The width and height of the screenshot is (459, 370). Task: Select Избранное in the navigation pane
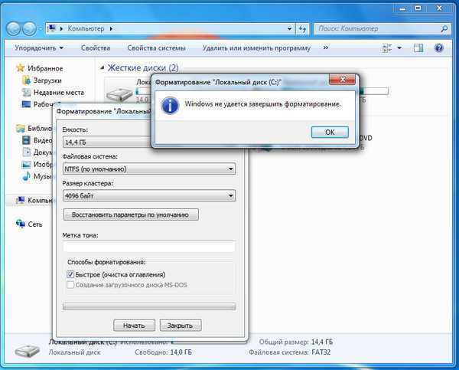pos(45,69)
